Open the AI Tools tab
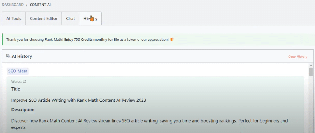The image size is (315, 133). click(x=14, y=19)
